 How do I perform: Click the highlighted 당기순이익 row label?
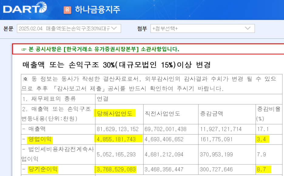click(x=43, y=170)
